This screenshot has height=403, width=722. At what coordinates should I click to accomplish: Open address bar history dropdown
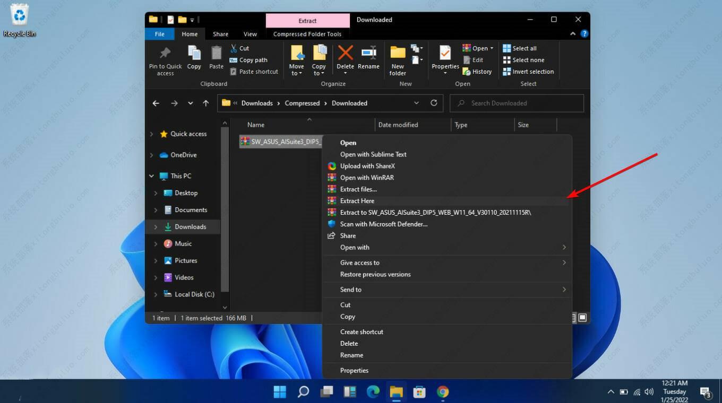416,103
